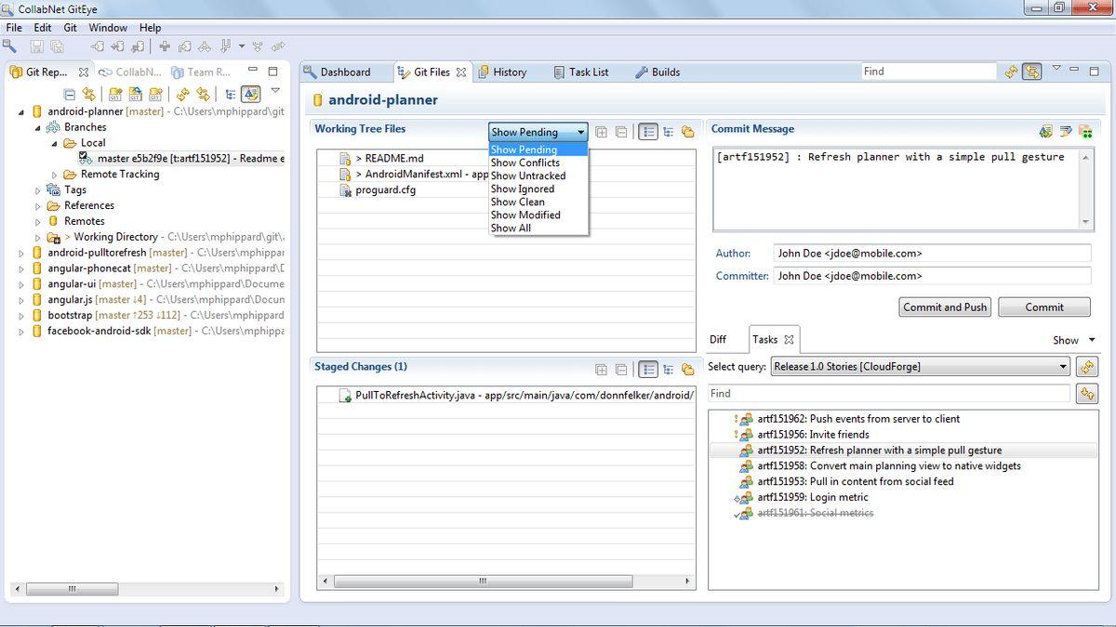1116x627 pixels.
Task: Close the Git Rep... tab
Action: [x=83, y=72]
